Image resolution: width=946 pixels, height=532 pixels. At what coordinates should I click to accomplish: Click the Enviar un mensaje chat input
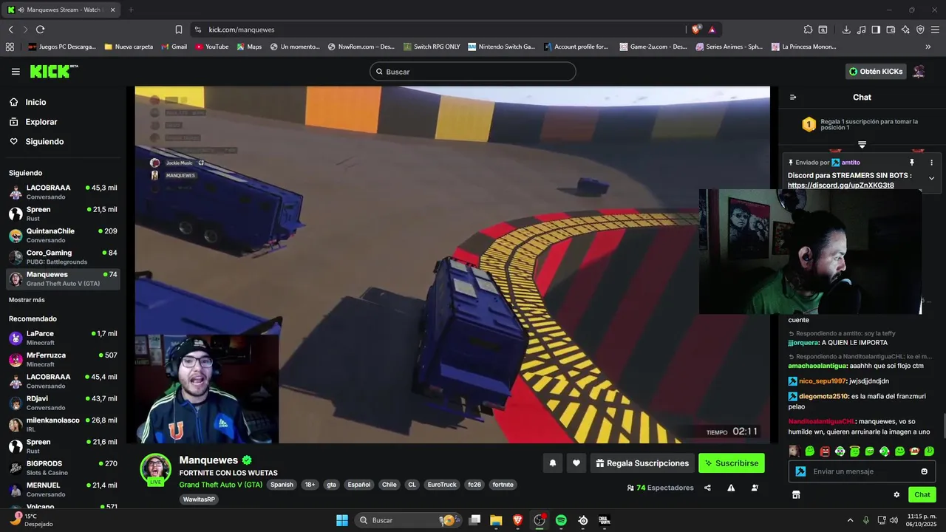coord(862,471)
